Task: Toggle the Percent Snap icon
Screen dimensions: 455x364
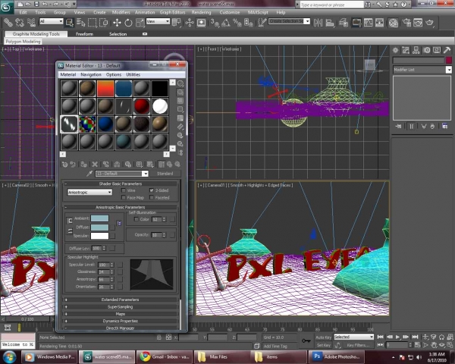Action: tap(237, 23)
